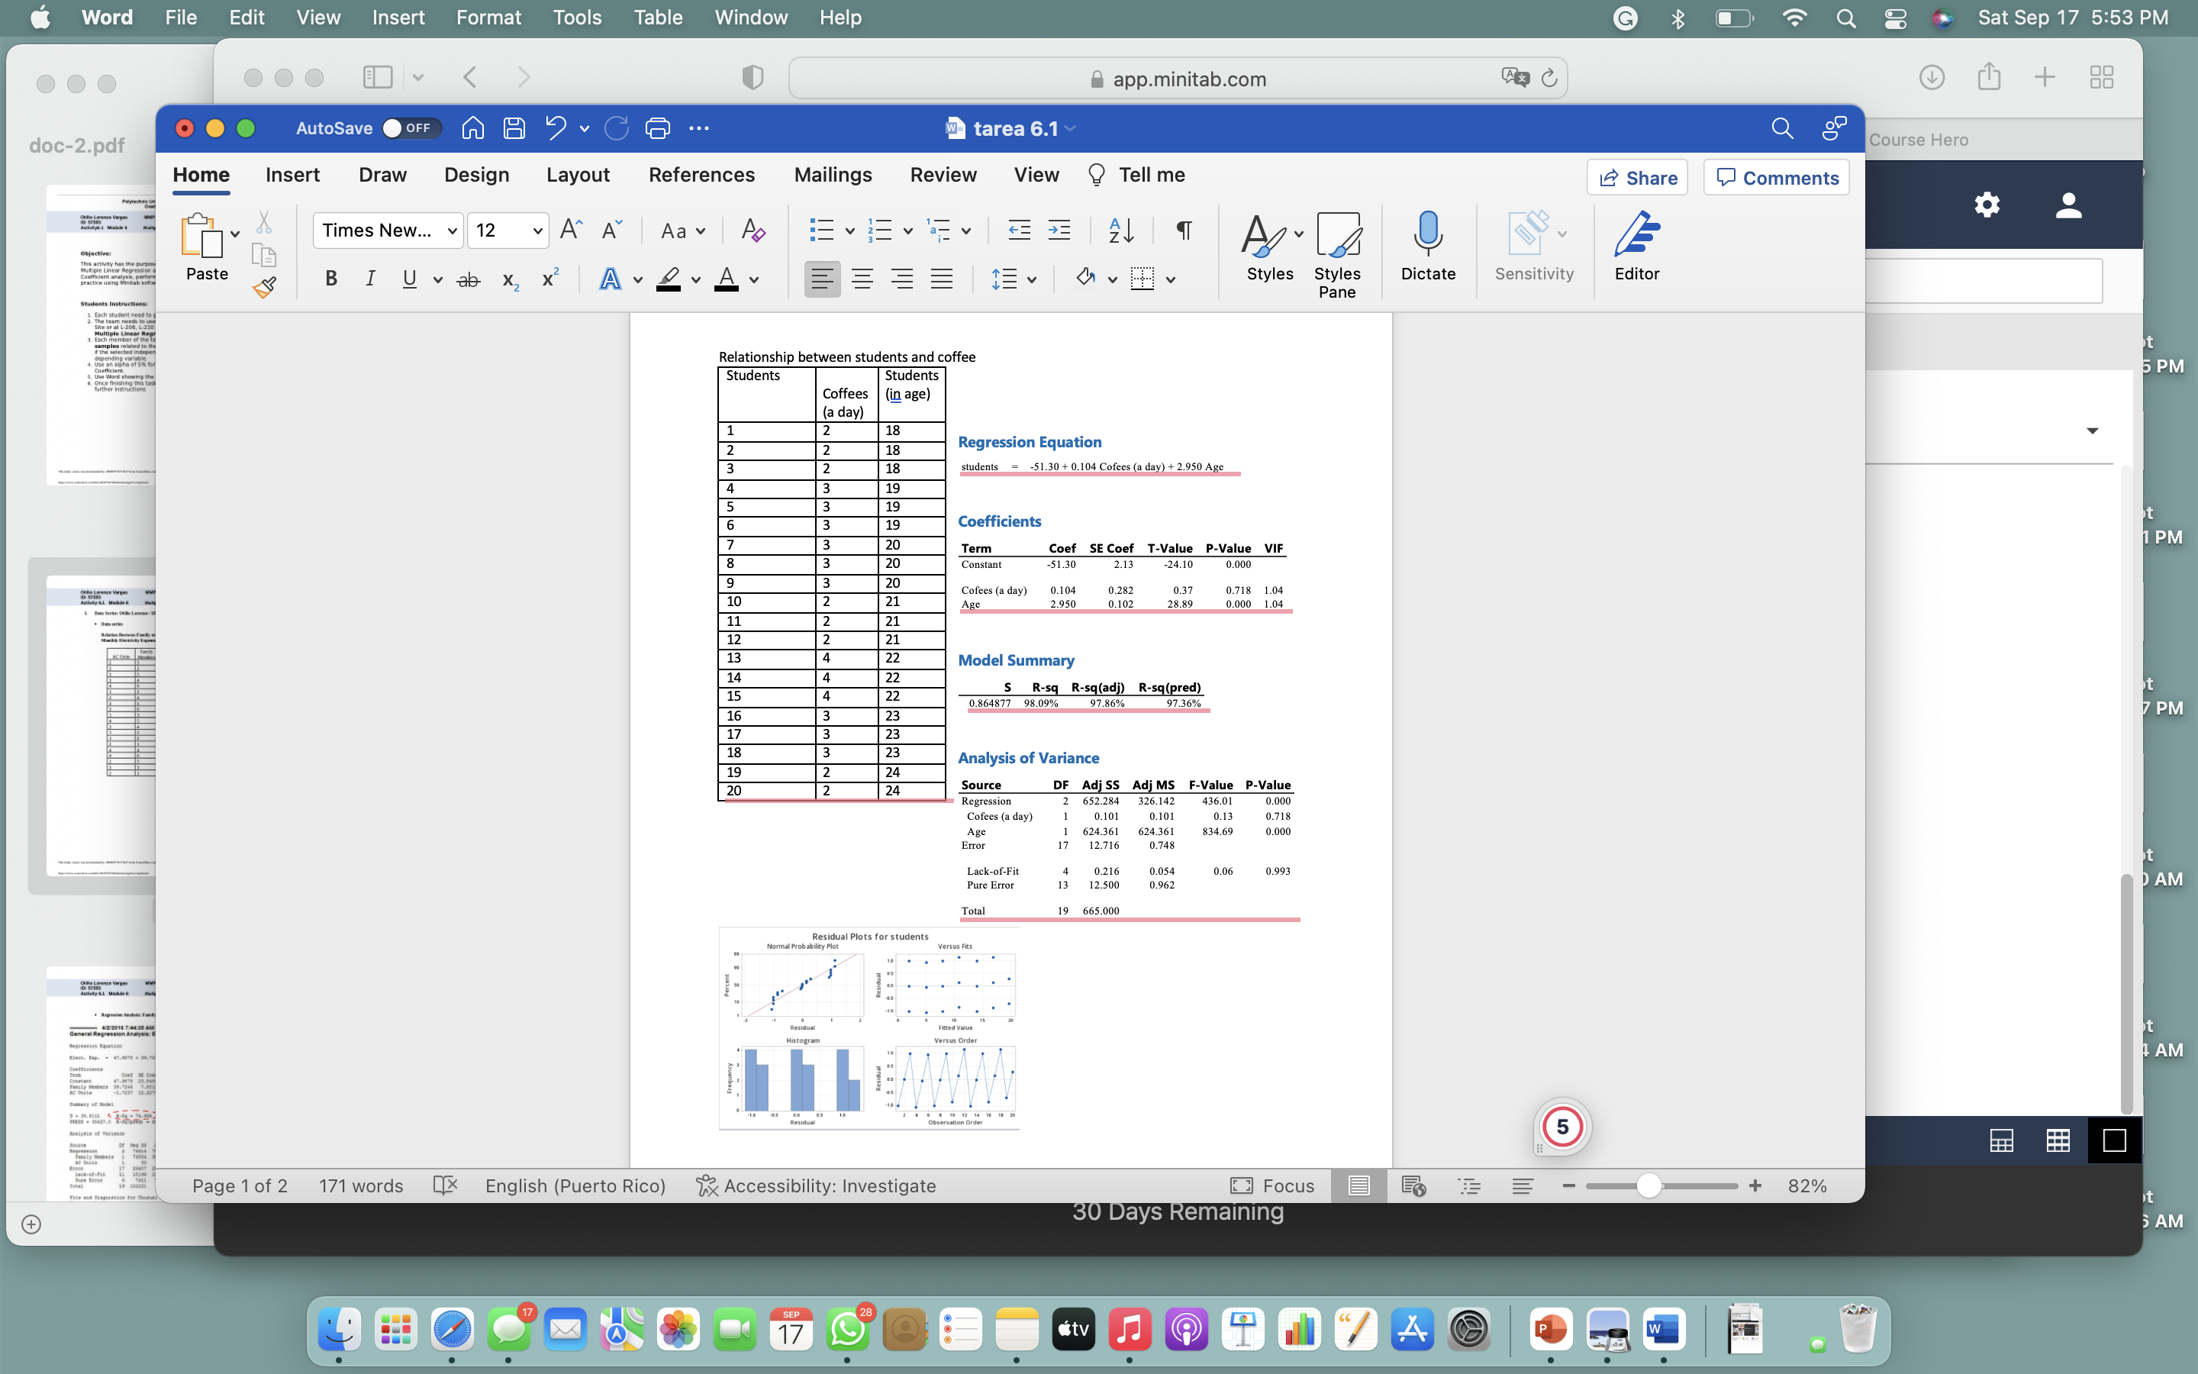Apply bold formatting

[x=330, y=278]
